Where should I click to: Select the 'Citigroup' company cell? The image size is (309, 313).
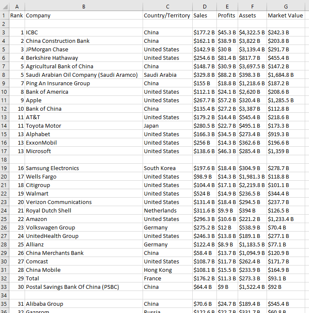pos(84,185)
